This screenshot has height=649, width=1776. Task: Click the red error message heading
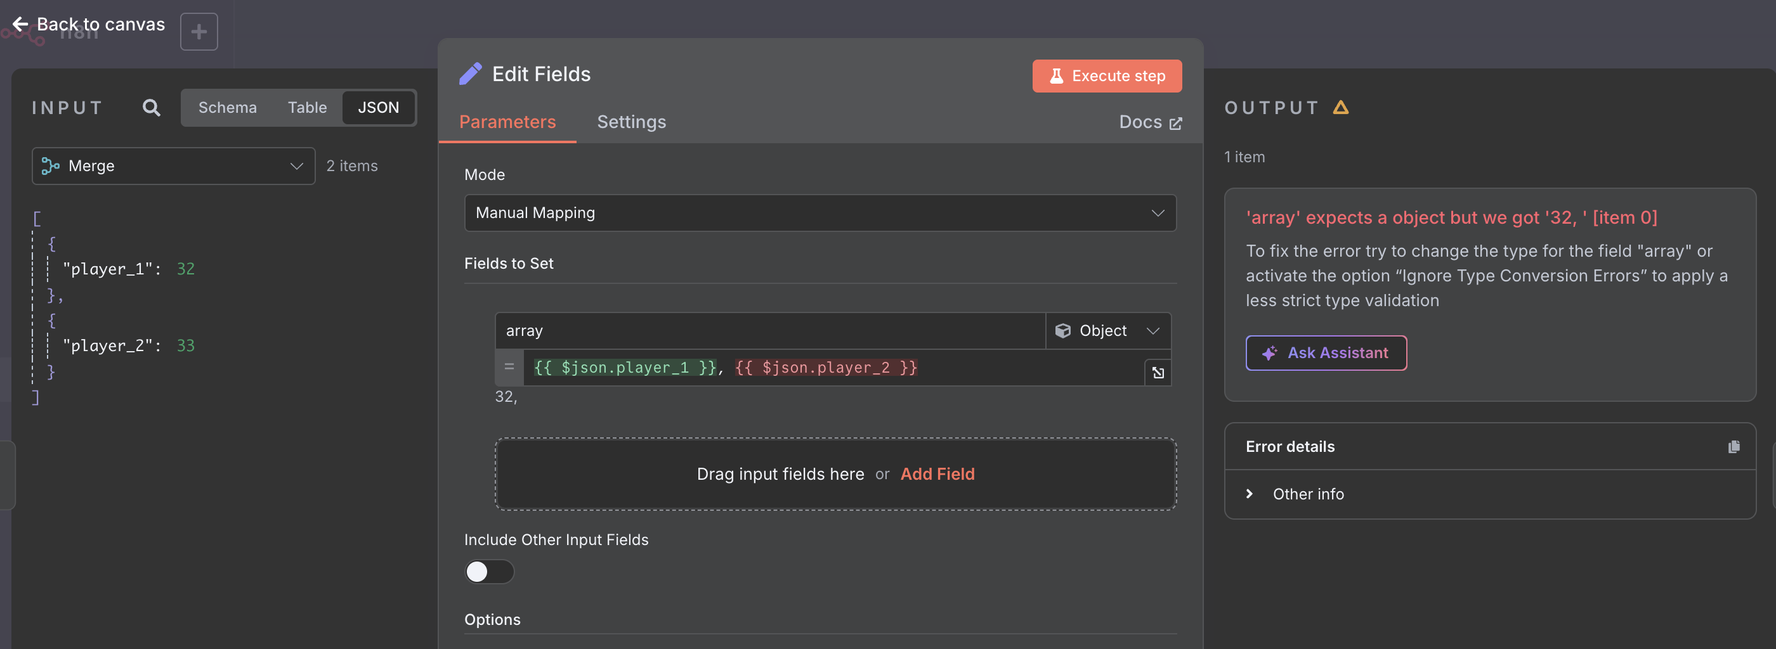coord(1451,218)
